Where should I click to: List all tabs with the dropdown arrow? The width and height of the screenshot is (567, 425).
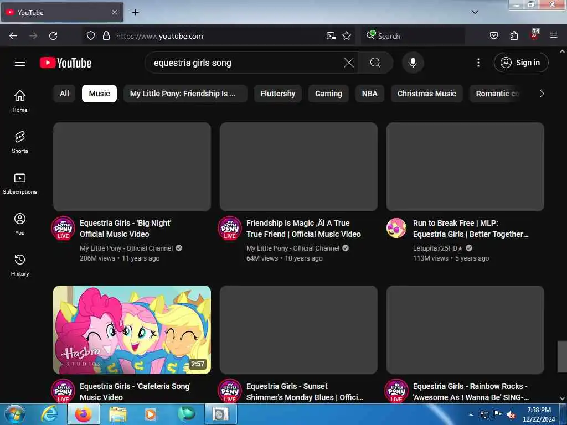(475, 12)
